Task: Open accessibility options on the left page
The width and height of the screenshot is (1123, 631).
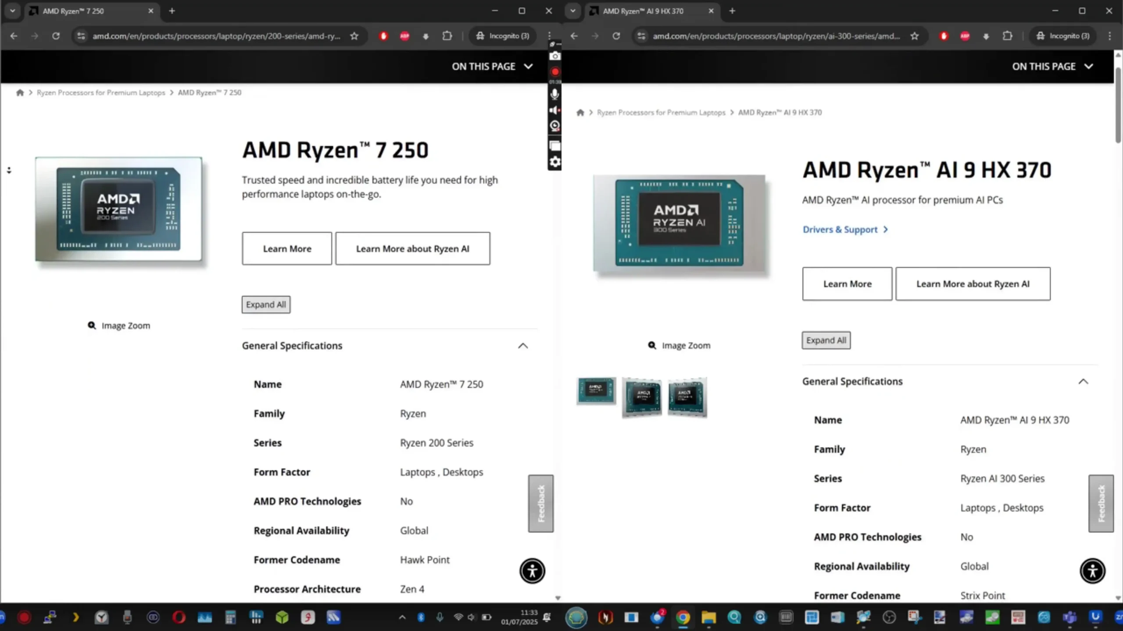Action: [x=532, y=571]
